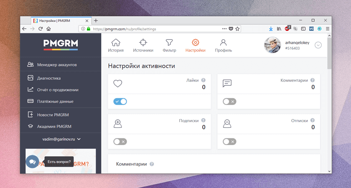This screenshot has height=188, width=351.
Task: Expand the vadim@garinov.ru account dropdown
Action: 61,139
